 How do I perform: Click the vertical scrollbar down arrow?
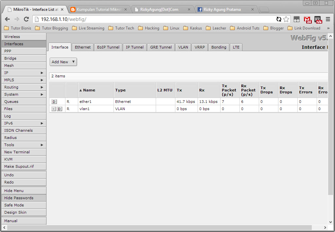[330, 222]
